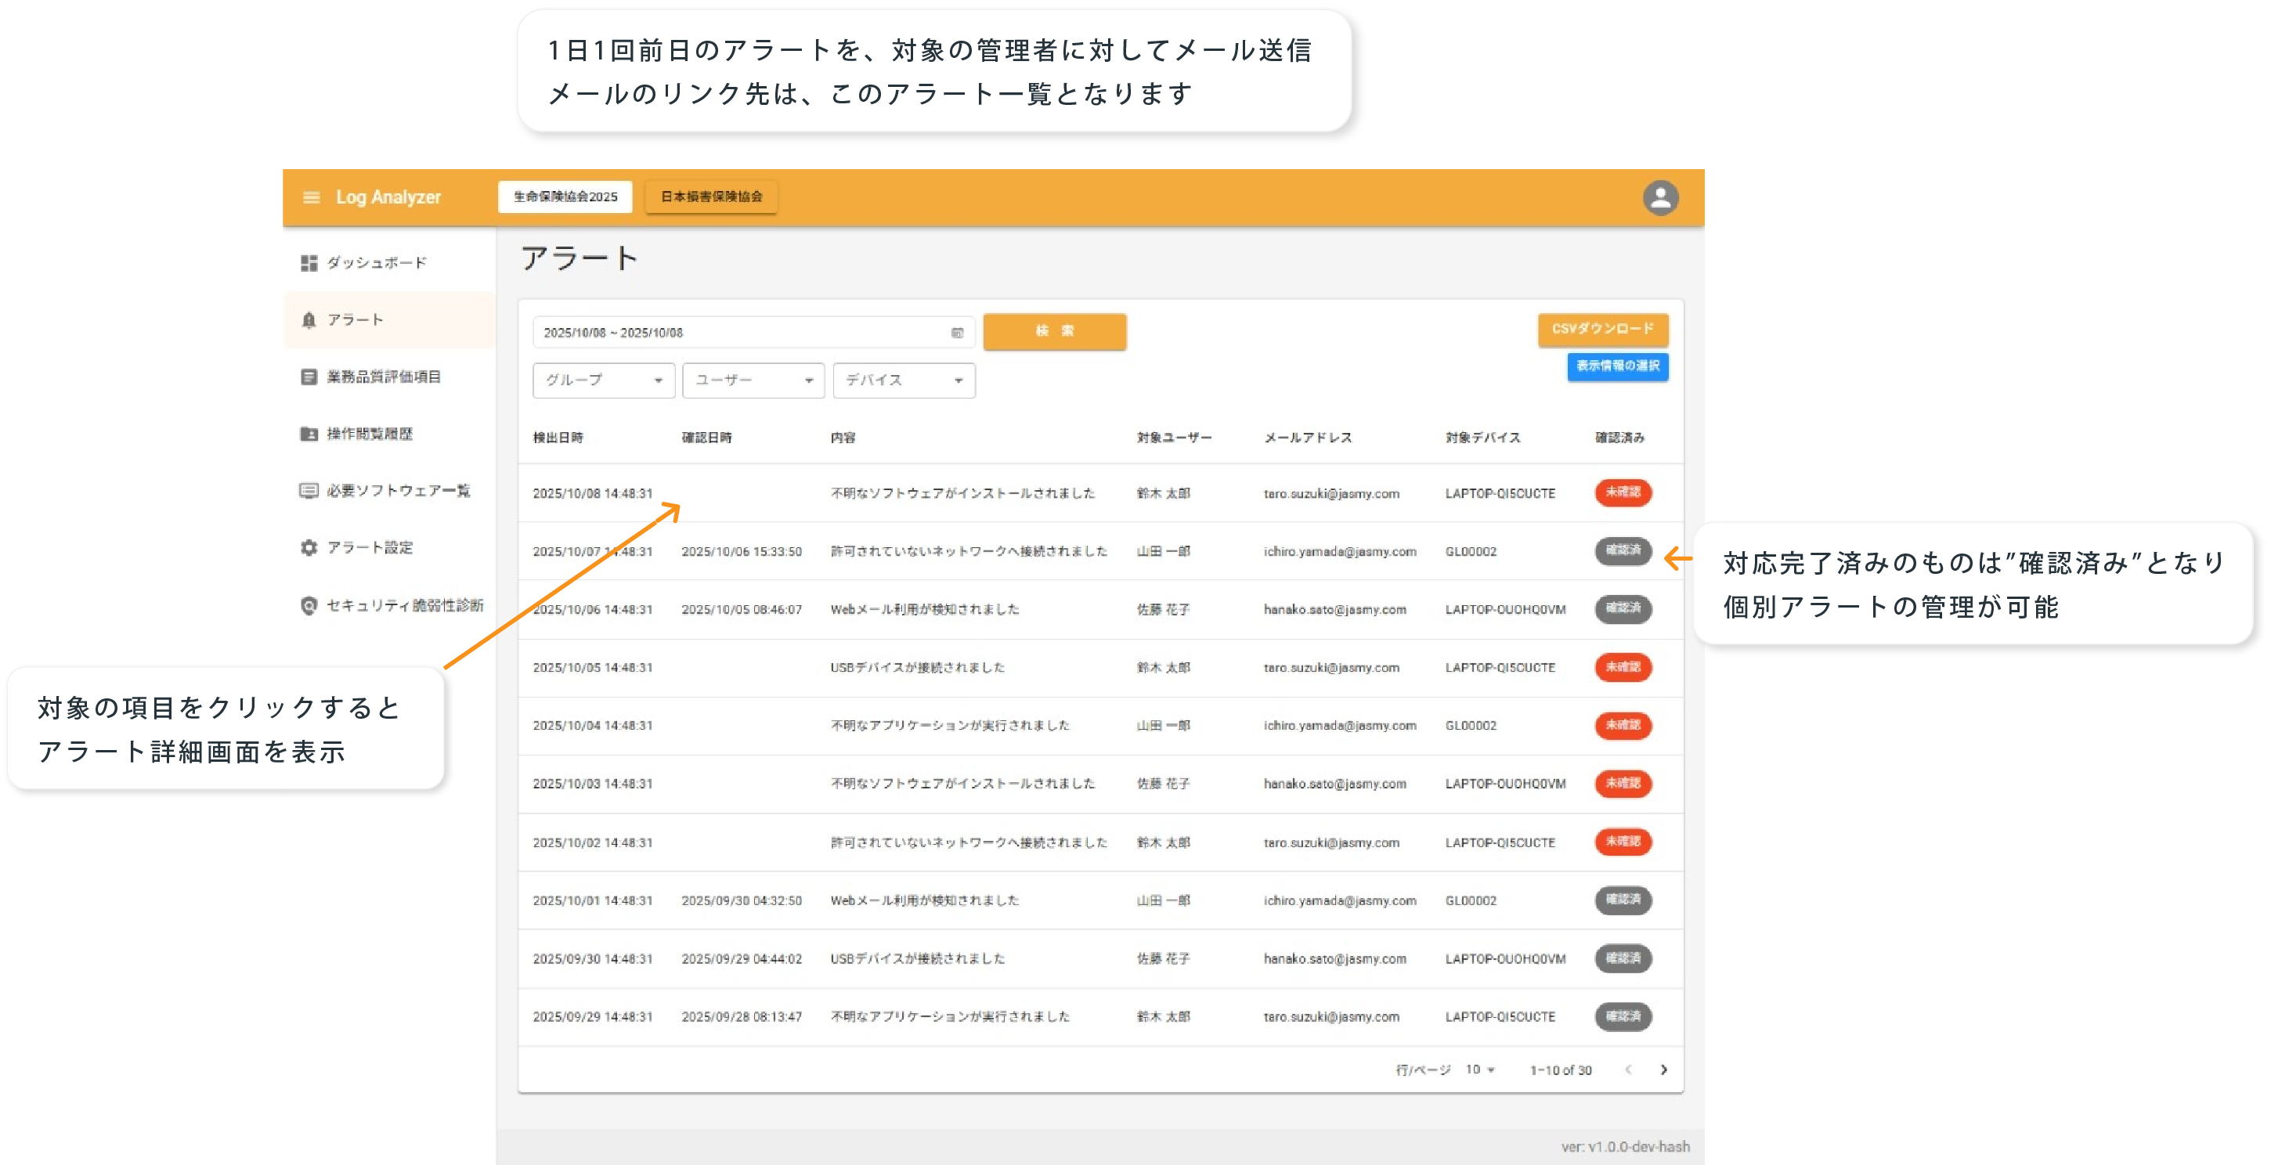The image size is (2271, 1165).
Task: Expand the ユーザー dropdown filter
Action: (753, 380)
